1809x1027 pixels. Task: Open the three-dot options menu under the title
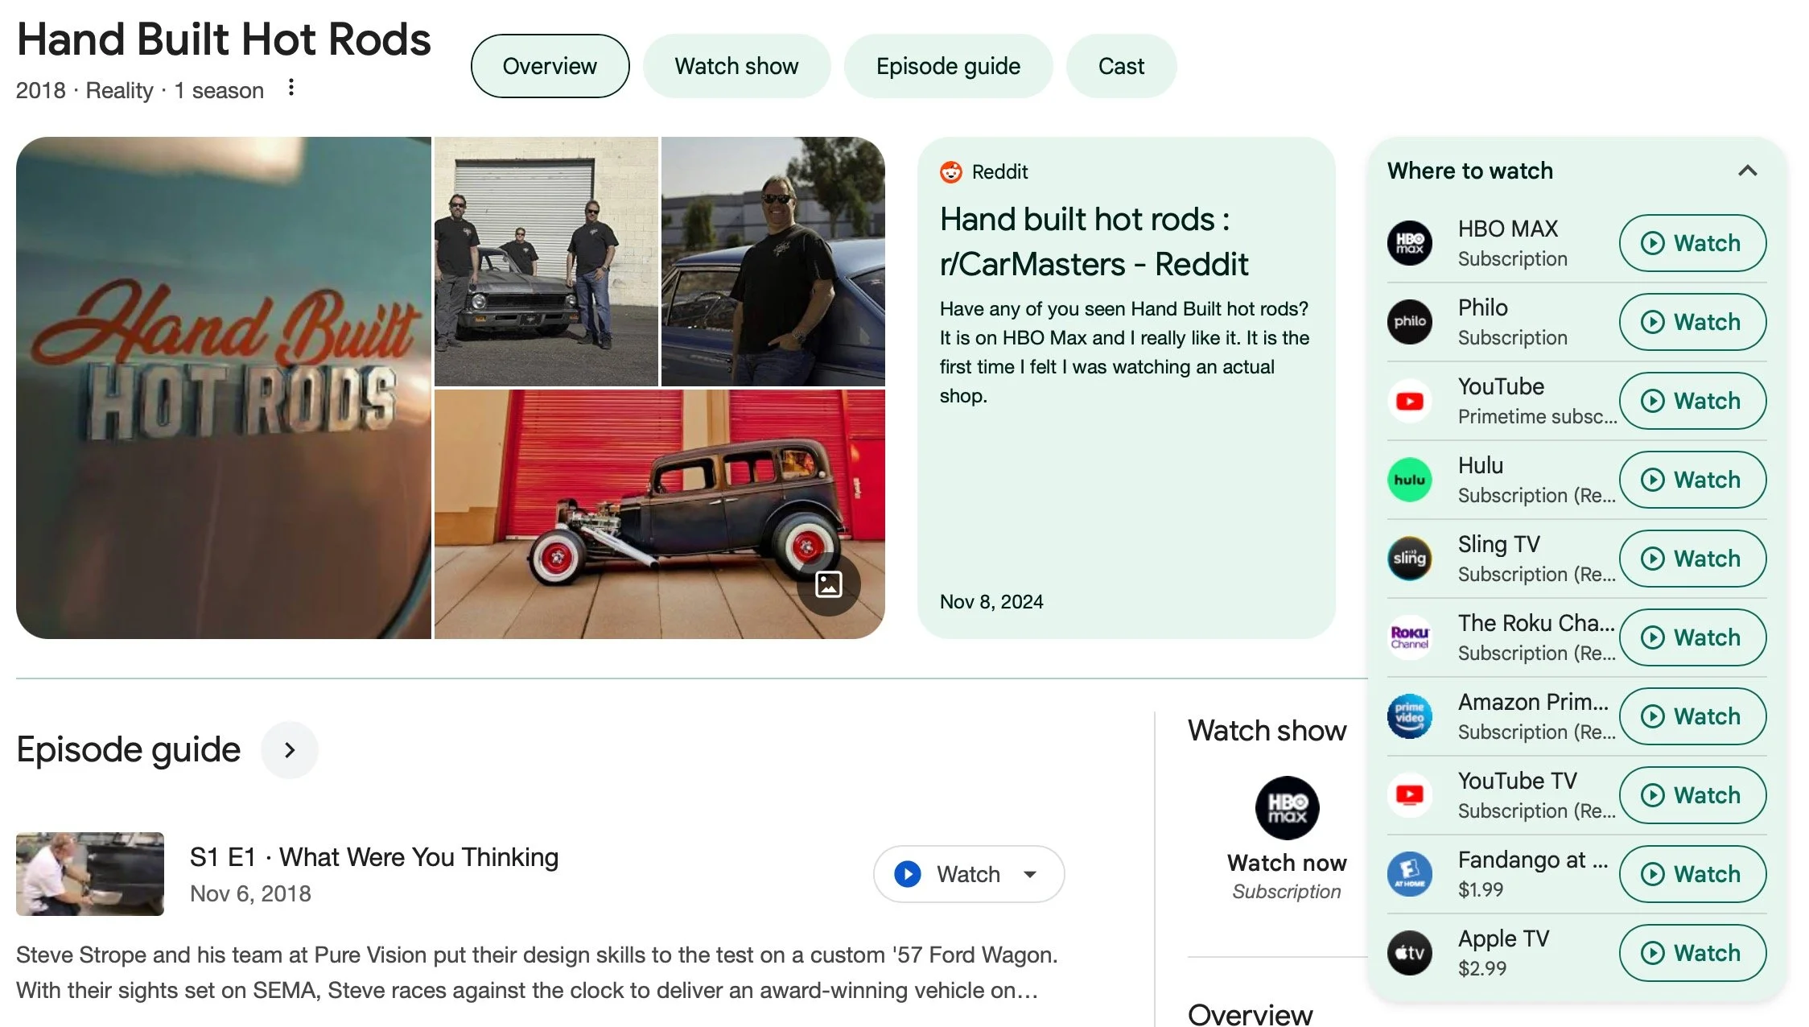point(291,88)
